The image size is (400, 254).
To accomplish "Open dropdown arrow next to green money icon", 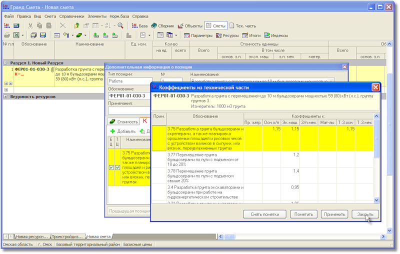I will 85,35.
